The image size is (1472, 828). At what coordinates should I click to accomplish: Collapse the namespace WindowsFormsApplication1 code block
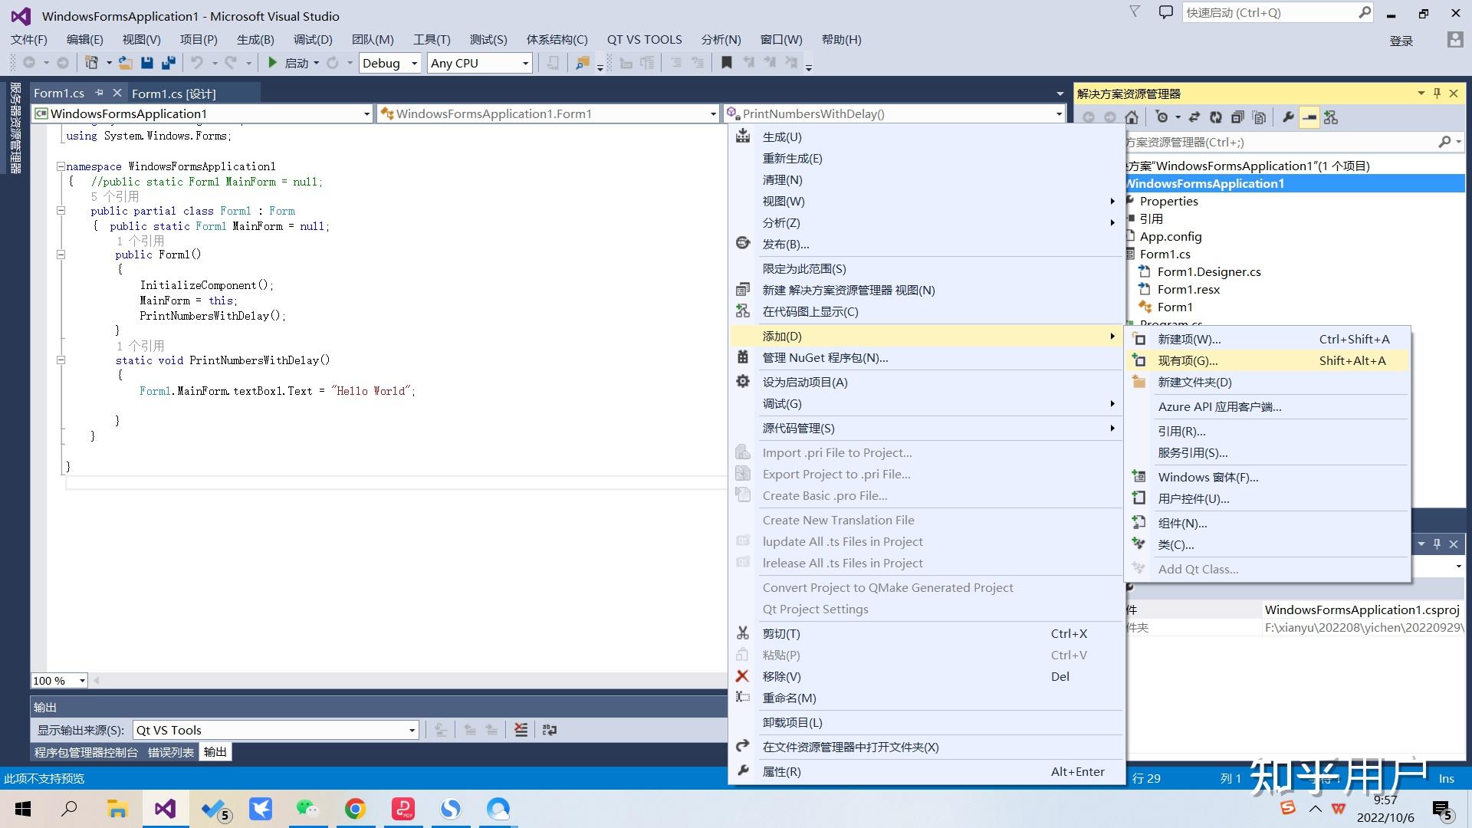tap(61, 166)
